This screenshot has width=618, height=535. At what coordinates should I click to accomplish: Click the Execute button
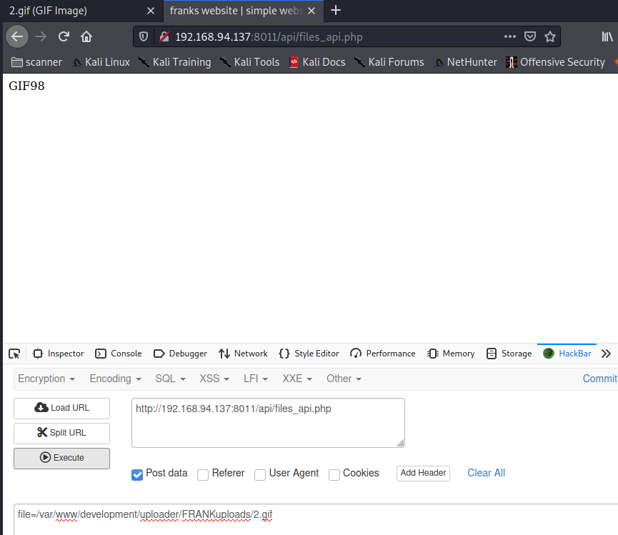click(x=62, y=458)
